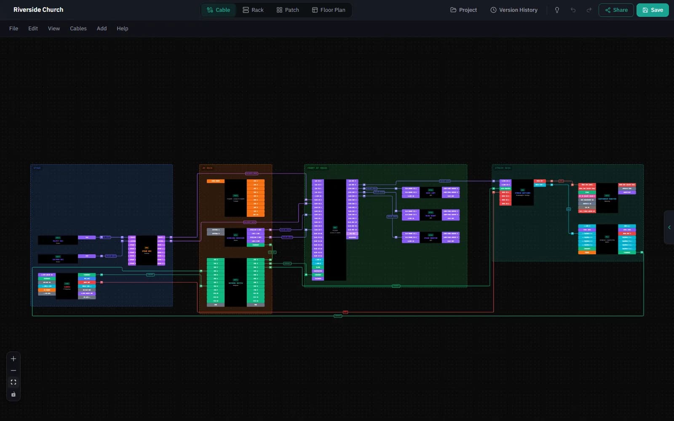
Task: Switch to the Cable view tab
Action: pos(218,10)
